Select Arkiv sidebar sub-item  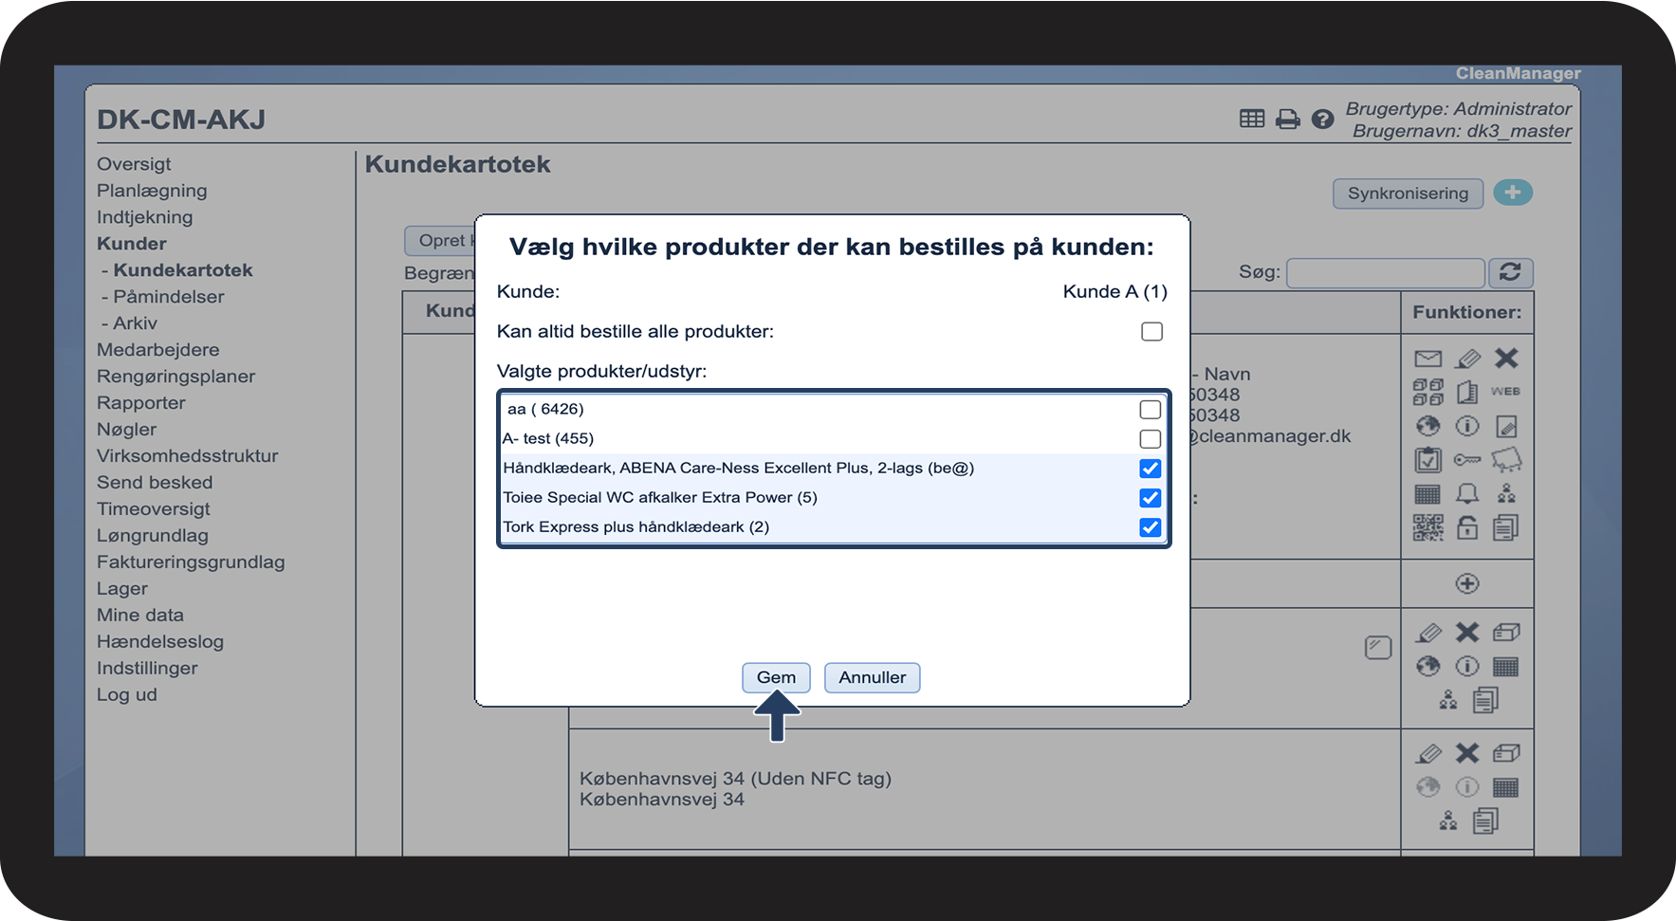point(135,323)
